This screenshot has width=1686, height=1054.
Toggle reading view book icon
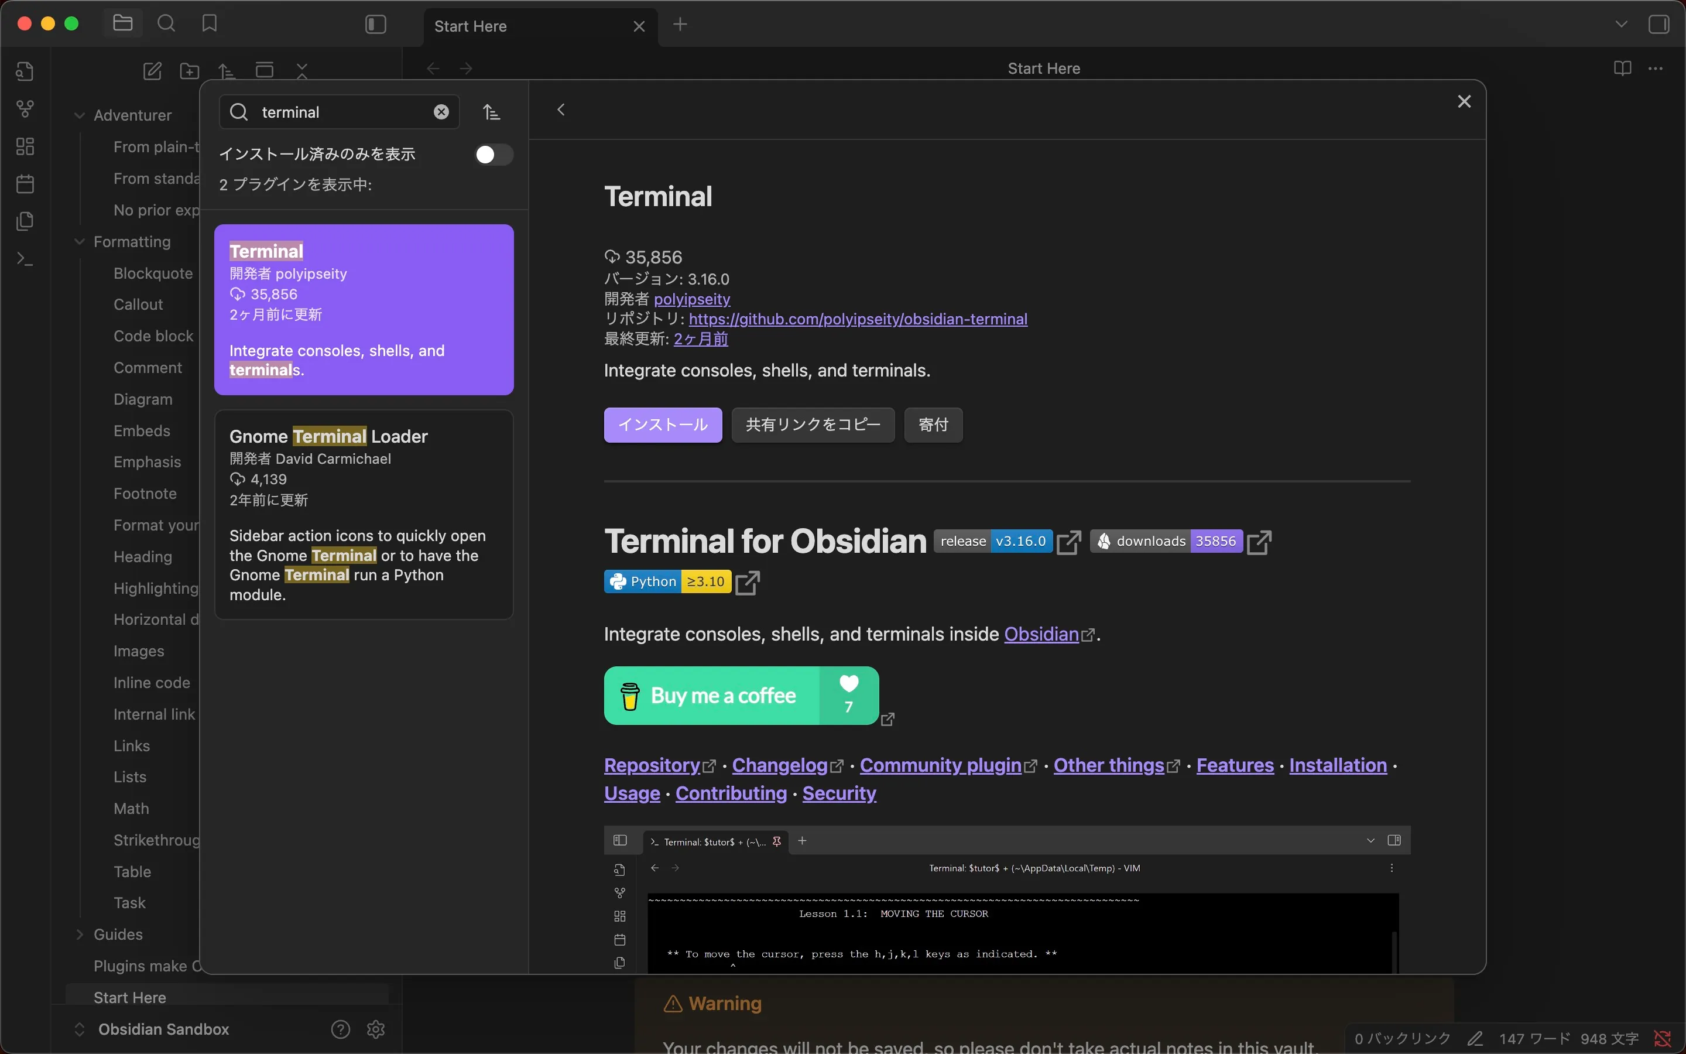(x=1622, y=69)
